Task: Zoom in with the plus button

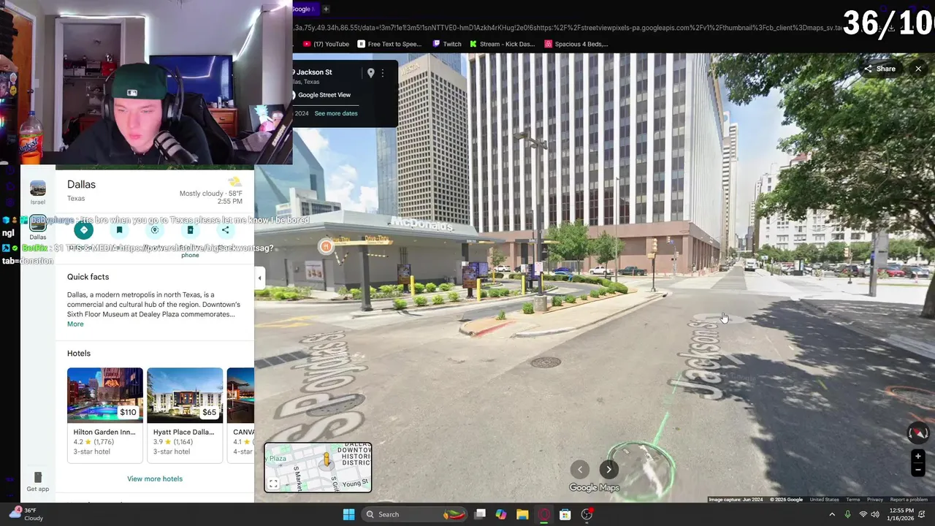Action: (x=918, y=457)
